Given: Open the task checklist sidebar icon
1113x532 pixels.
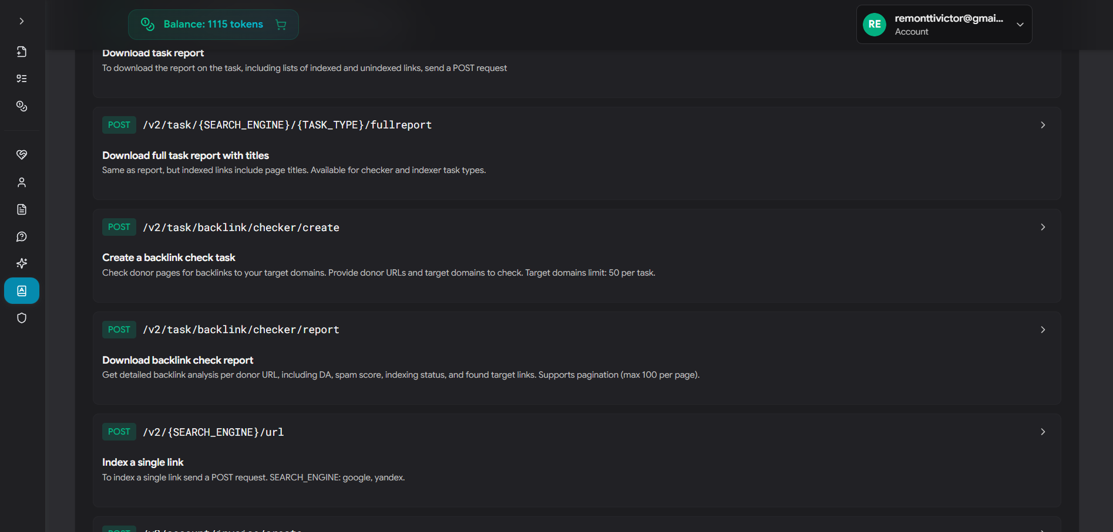Looking at the screenshot, I should [x=22, y=79].
